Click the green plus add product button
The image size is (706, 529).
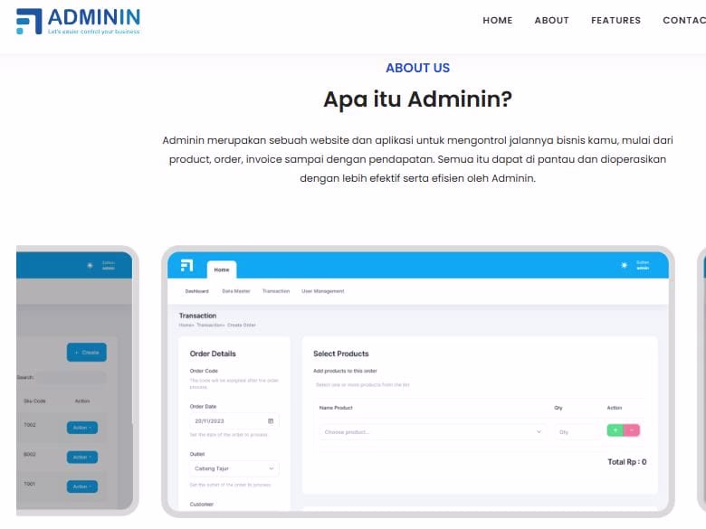(615, 430)
